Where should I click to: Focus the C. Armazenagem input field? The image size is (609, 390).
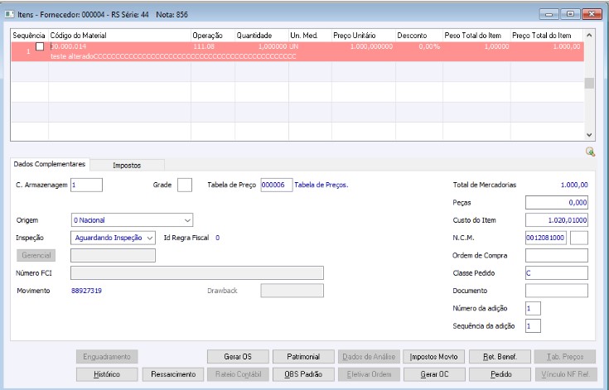pos(87,185)
